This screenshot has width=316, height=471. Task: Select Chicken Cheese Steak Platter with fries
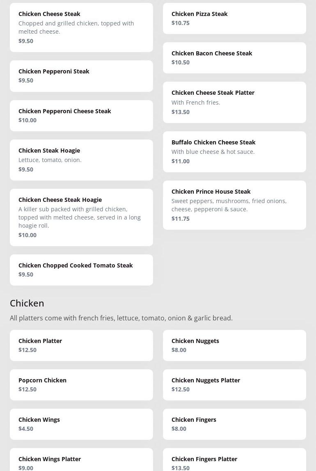(234, 102)
